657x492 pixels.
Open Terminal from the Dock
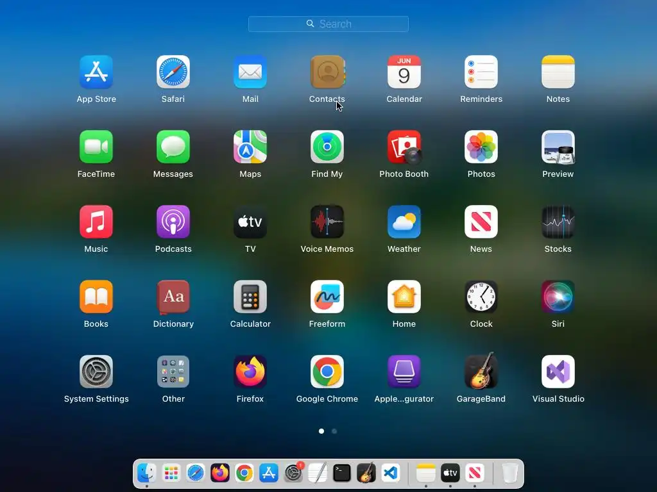click(x=341, y=473)
